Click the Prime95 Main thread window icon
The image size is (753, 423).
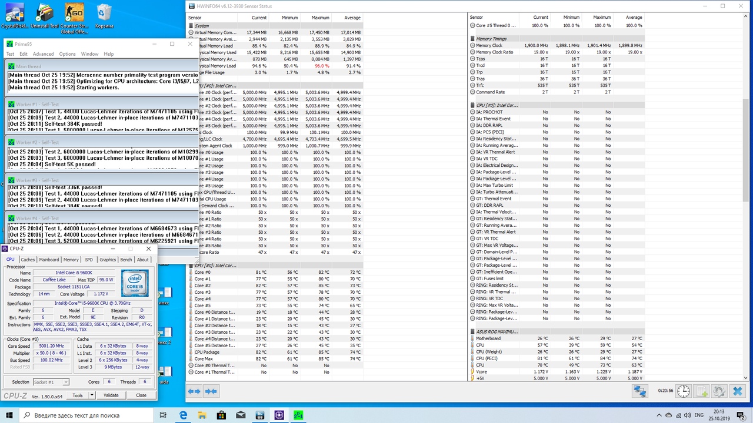point(11,66)
